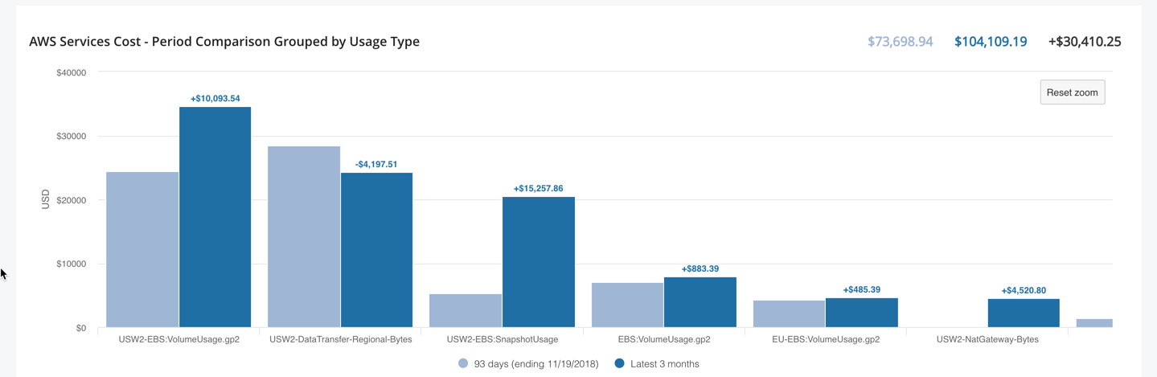Click the $30000 y-axis label

pos(71,136)
